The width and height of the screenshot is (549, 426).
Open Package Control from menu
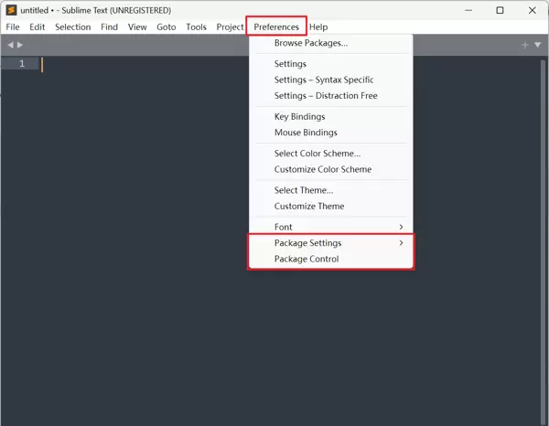[307, 259]
